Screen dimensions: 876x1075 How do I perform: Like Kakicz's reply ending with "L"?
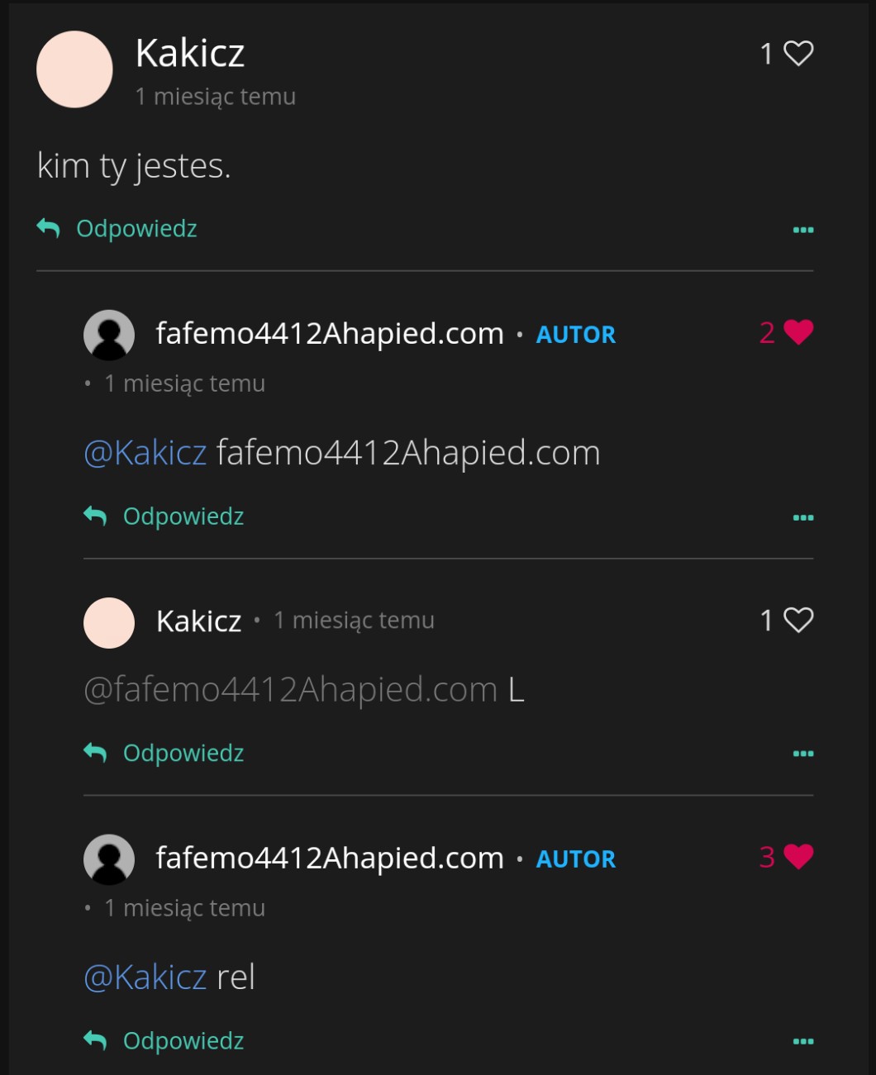point(798,620)
